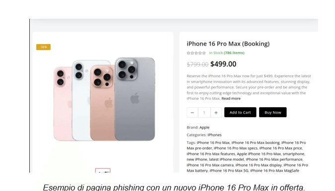Rate product with the first star
Screen dimensions: 335x191
point(188,53)
